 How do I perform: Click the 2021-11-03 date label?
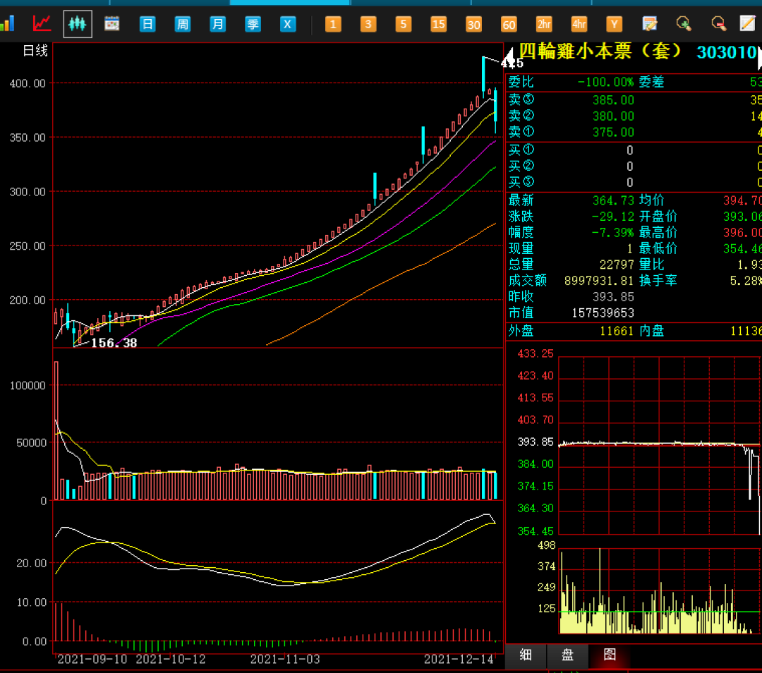(x=285, y=660)
